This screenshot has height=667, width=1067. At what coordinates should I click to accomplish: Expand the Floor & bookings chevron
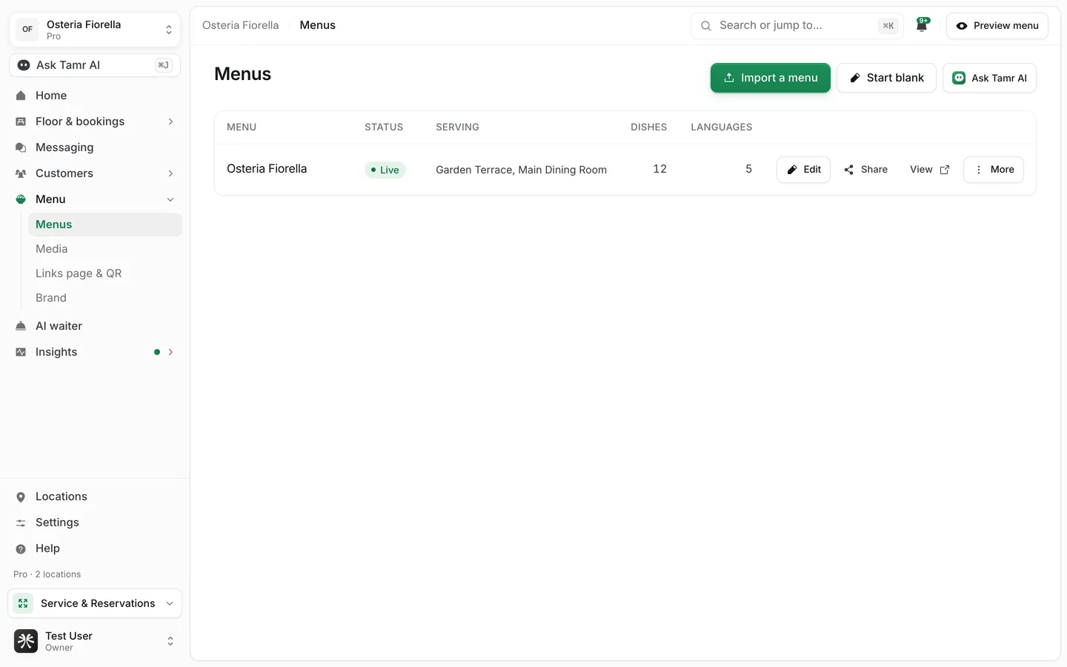pos(170,122)
